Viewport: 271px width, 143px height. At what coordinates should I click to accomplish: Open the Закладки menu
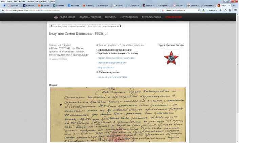click(x=30, y=1)
